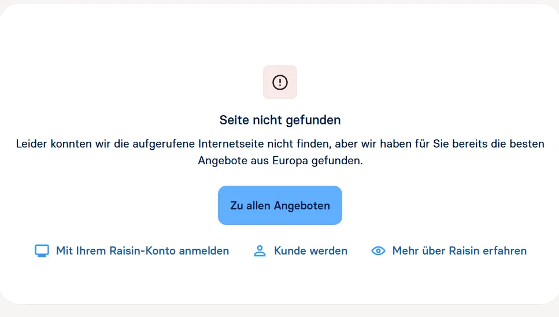Open the Mit Ihrem Raisin-Konto anmelden link
Screen dimensions: 559x317
(x=142, y=251)
